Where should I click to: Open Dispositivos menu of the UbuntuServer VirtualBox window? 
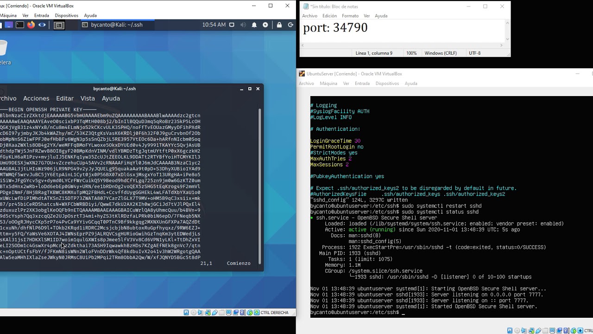tap(387, 83)
